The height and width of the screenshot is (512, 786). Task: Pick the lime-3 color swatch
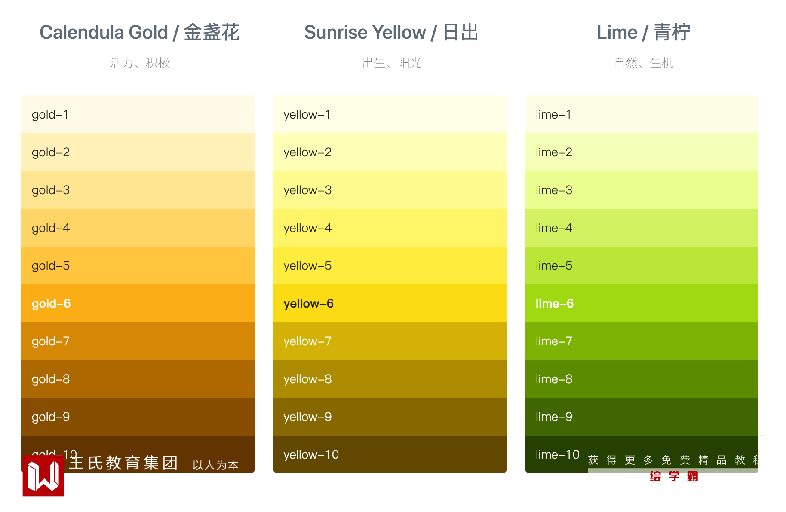(x=642, y=190)
